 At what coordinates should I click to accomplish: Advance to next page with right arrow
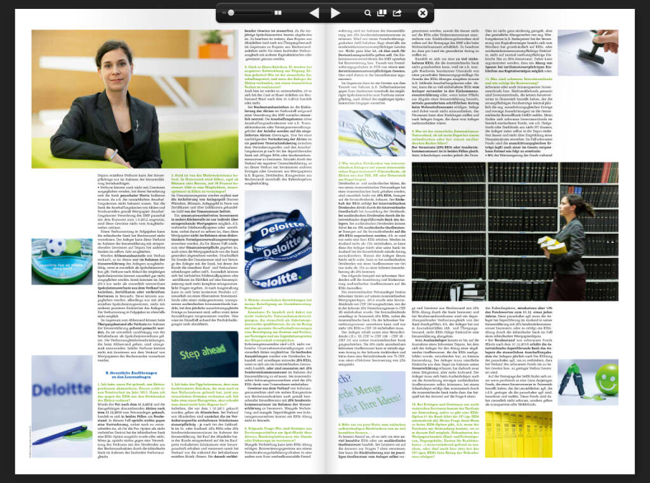(x=335, y=13)
